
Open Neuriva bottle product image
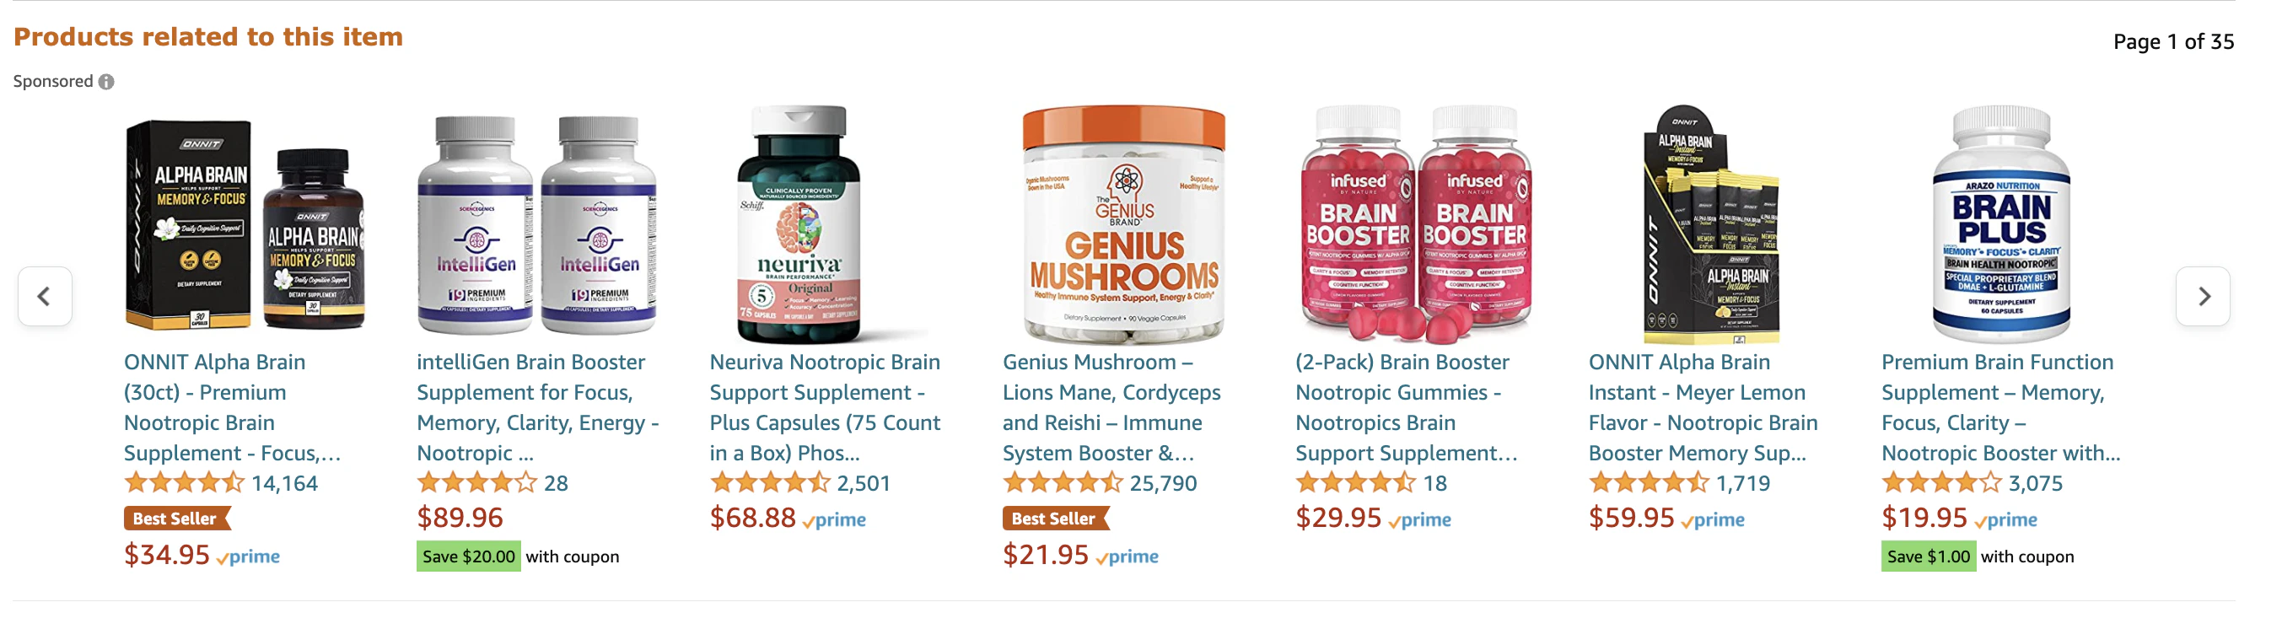click(799, 225)
